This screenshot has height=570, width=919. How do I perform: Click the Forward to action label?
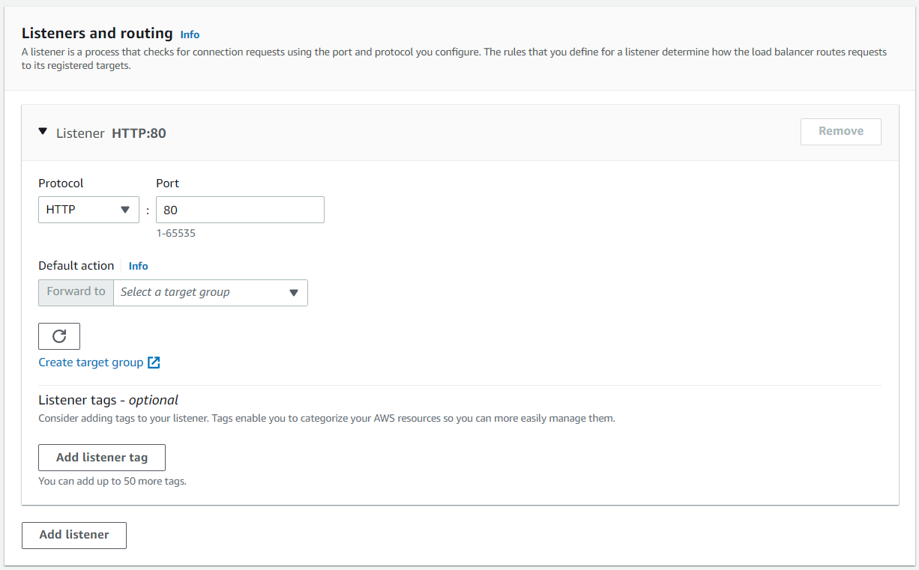coord(76,292)
